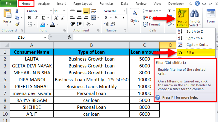Open Custom Sort... option
Image resolution: width=218 pixels, height=122 pixels.
(196, 45)
